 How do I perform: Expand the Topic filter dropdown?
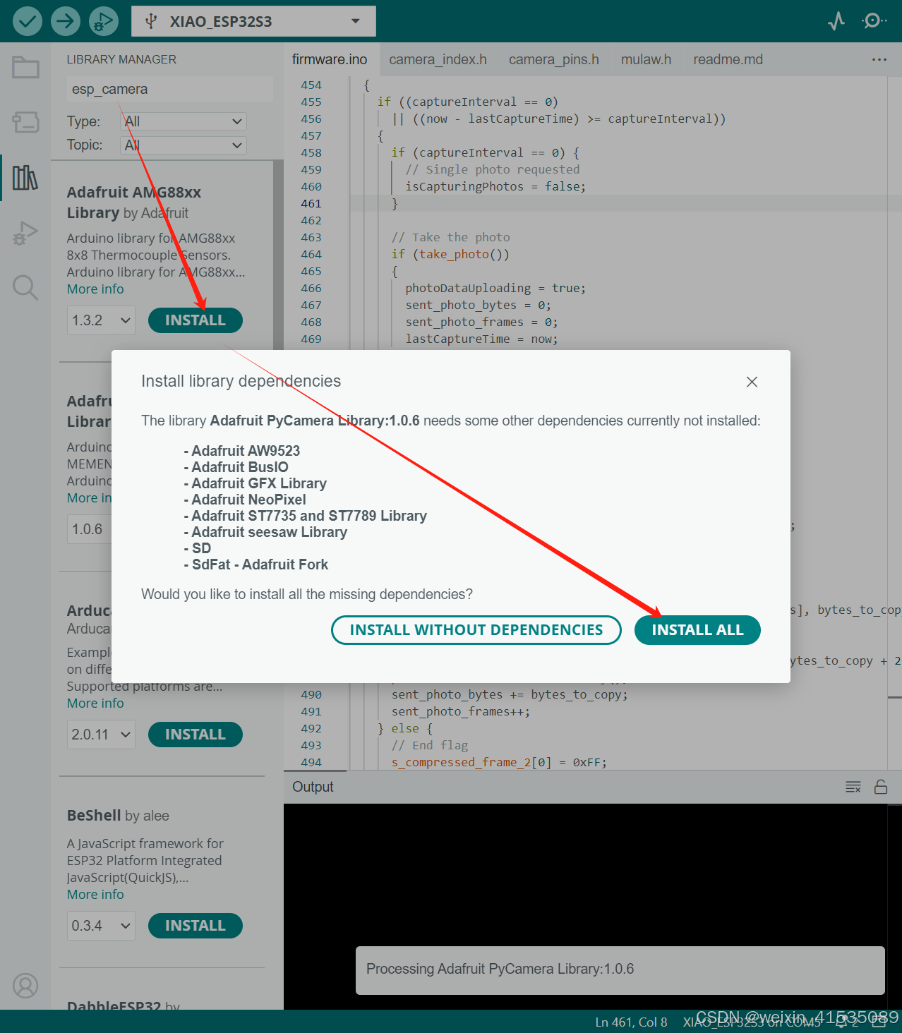184,145
